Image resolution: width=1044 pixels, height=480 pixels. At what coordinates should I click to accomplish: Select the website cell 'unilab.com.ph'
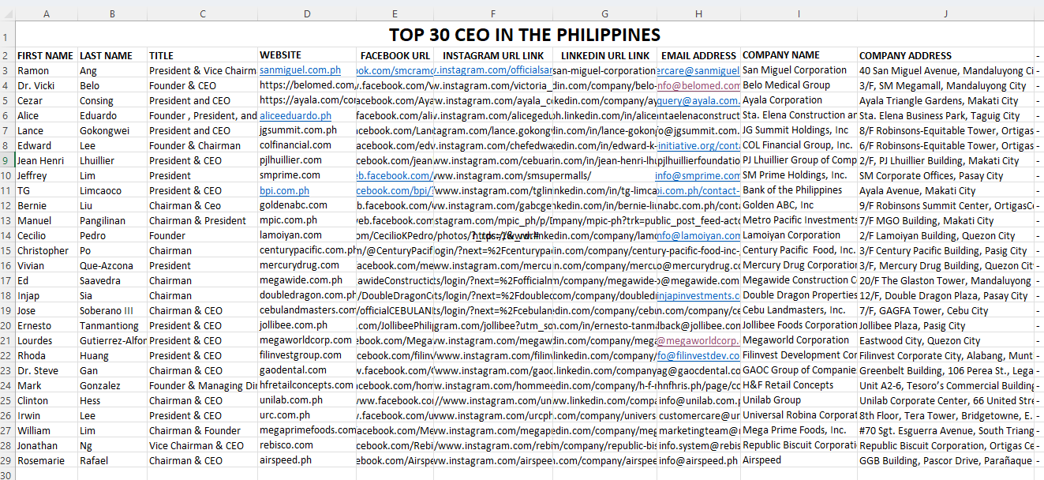coord(307,400)
